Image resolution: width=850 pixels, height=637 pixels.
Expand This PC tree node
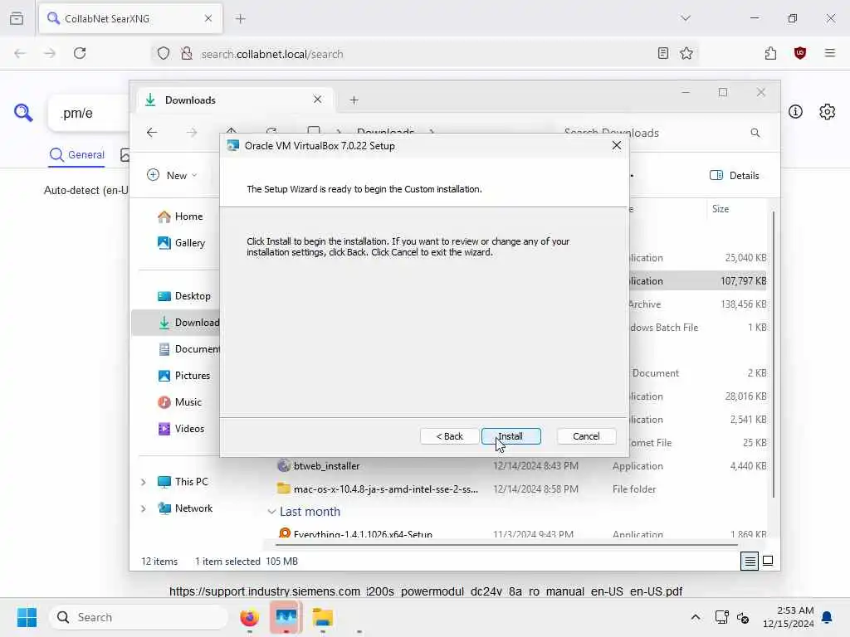(143, 482)
